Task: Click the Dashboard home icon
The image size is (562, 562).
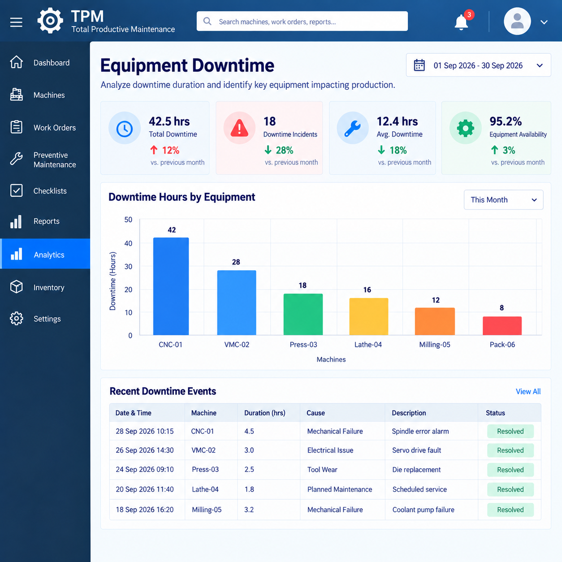Action: [x=17, y=62]
